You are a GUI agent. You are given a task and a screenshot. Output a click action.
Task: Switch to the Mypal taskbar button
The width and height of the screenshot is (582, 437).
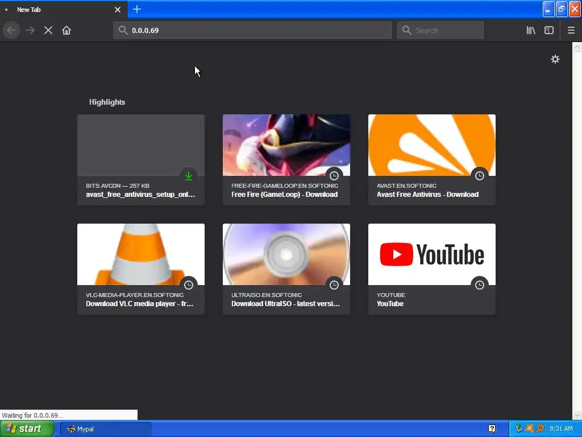[x=105, y=429]
